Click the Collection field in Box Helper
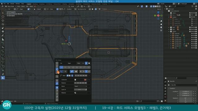198x111 pixels. (x=80, y=80)
